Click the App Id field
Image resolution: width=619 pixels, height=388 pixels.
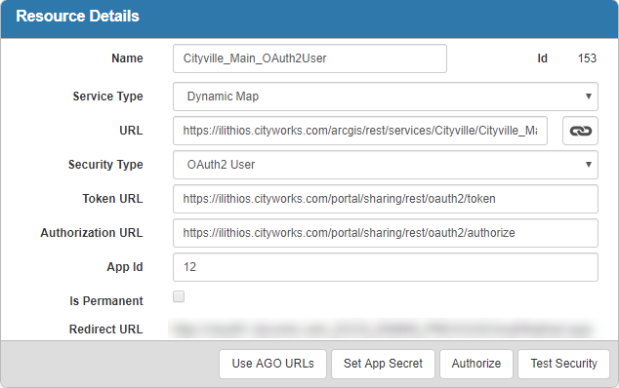click(386, 267)
